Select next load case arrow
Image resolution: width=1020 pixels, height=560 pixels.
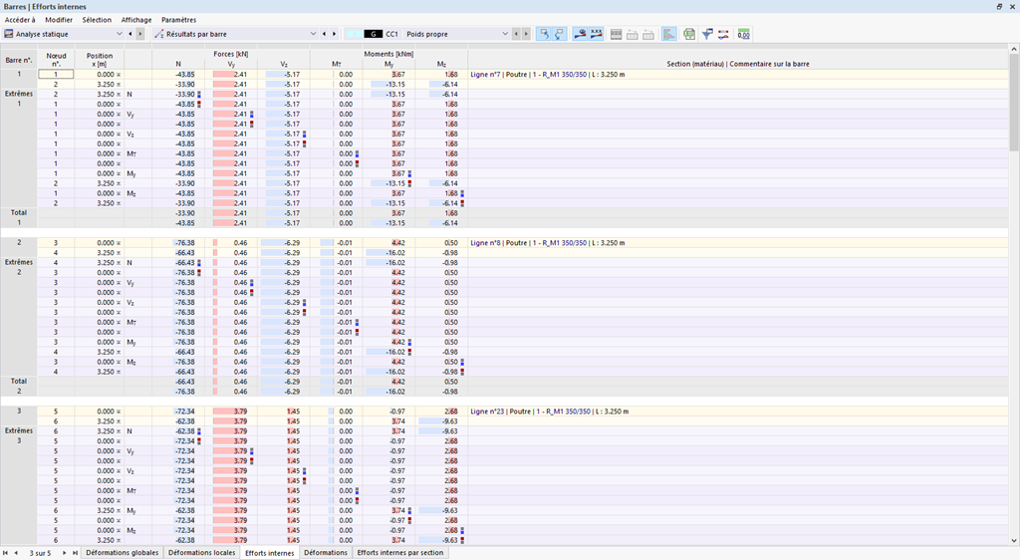pyautogui.click(x=526, y=34)
